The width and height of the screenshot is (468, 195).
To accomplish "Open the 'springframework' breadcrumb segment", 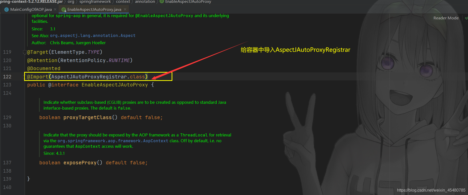I will [x=95, y=2].
